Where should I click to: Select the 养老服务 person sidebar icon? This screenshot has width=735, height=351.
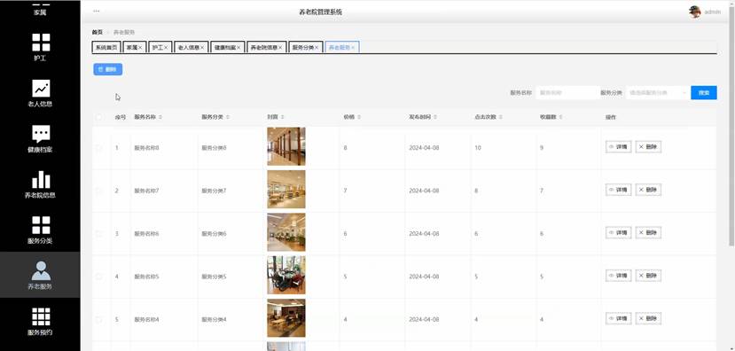(41, 271)
